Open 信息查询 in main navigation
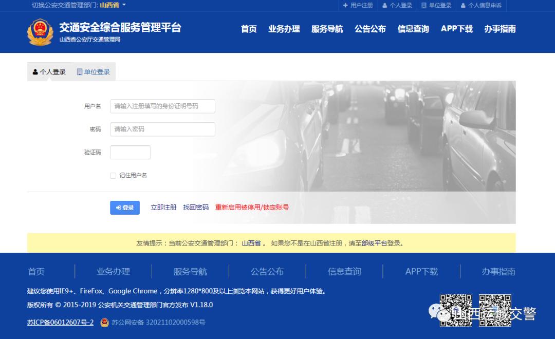Viewport: 555px width, 339px height. [413, 29]
